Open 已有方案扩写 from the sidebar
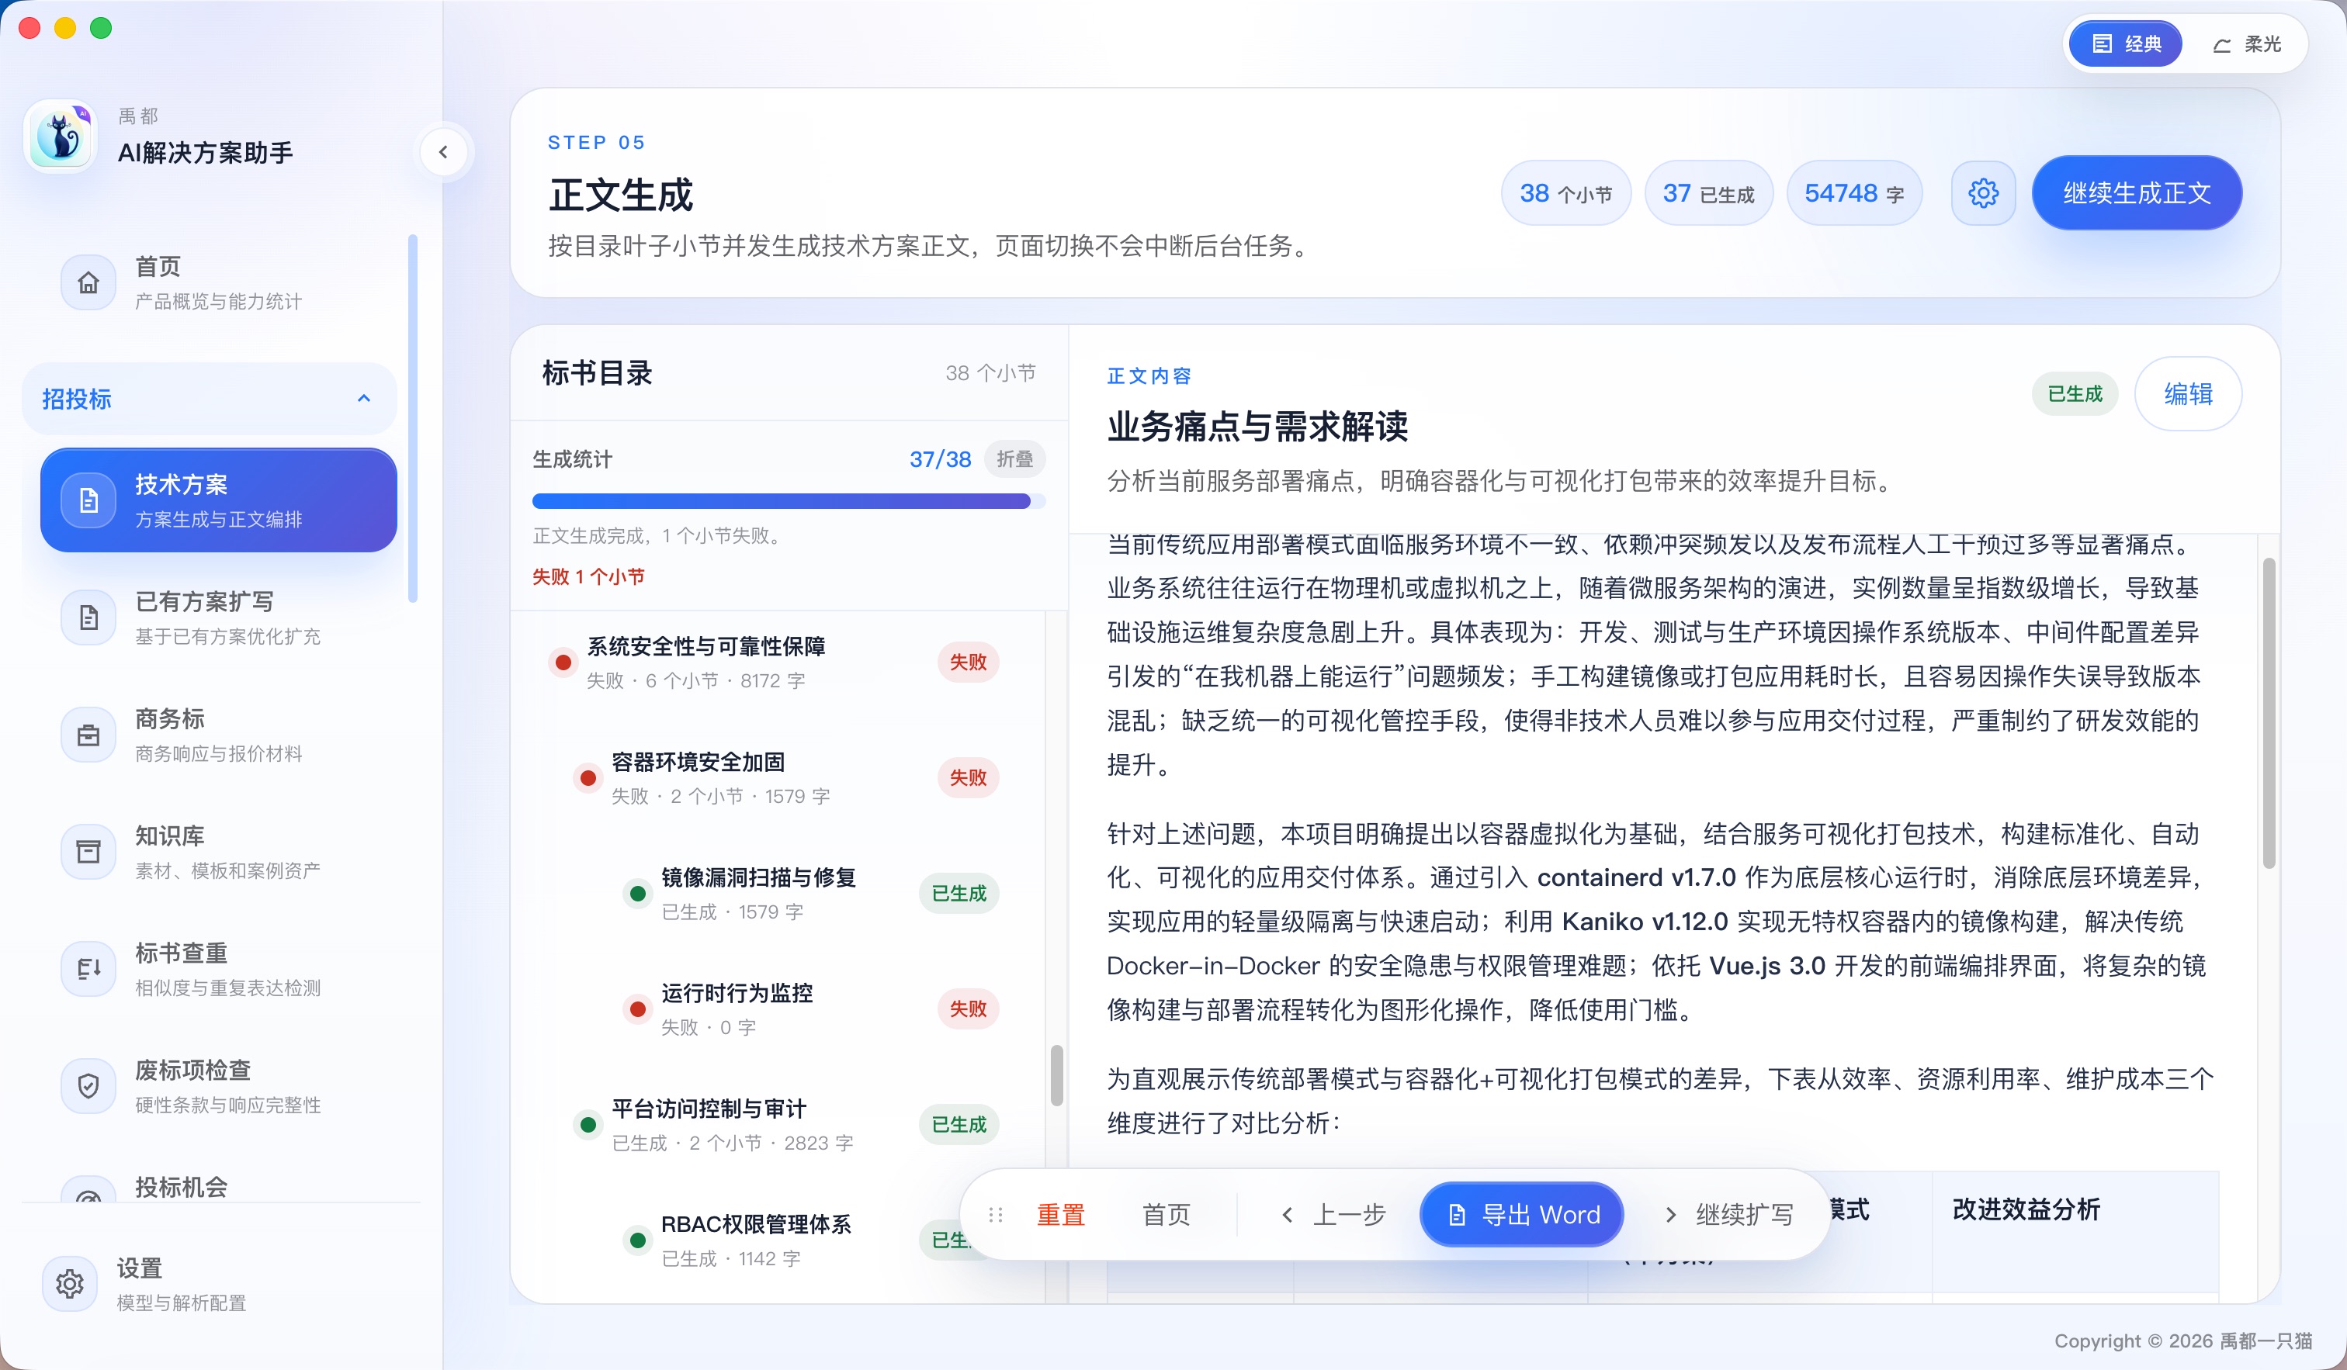The width and height of the screenshot is (2347, 1370). tap(218, 617)
